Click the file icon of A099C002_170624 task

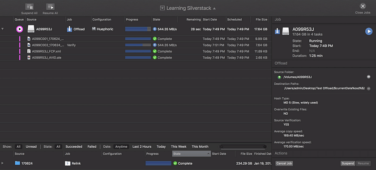[x=29, y=45]
